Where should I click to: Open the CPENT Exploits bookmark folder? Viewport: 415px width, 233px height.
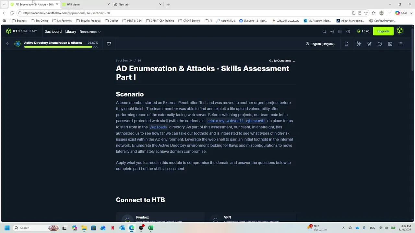pos(189,21)
